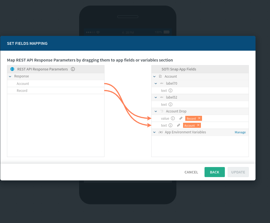Viewport: 270px width, 223px height.
Task: Collapse the Account Drop field group
Action: [155, 111]
